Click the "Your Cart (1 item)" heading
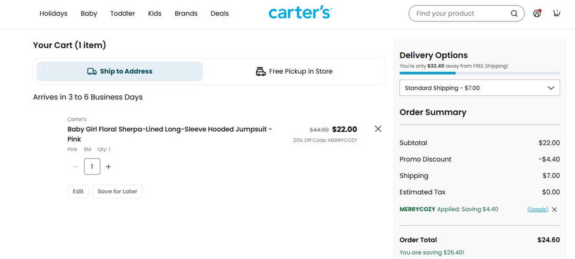Image resolution: width=575 pixels, height=259 pixels. click(x=69, y=45)
